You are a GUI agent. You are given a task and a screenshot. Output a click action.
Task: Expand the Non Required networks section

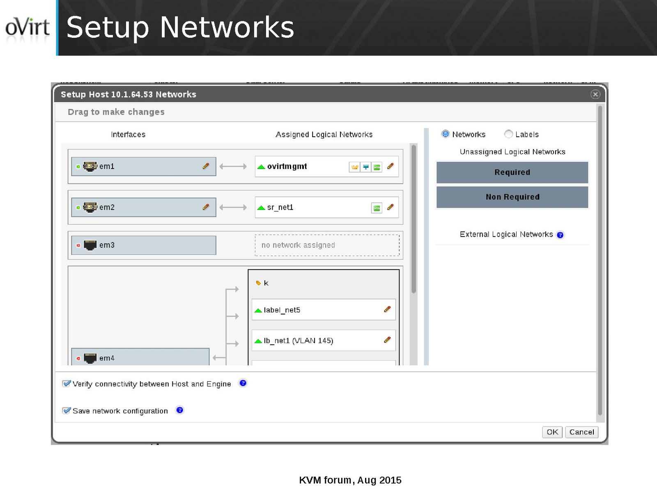click(x=512, y=197)
